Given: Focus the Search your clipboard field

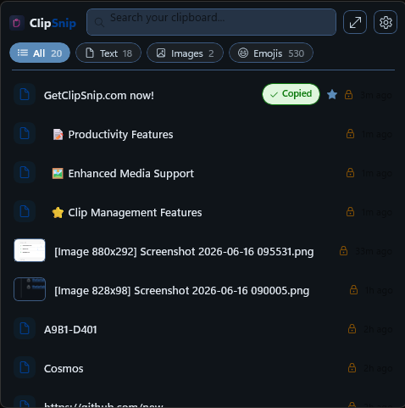Looking at the screenshot, I should tap(211, 22).
